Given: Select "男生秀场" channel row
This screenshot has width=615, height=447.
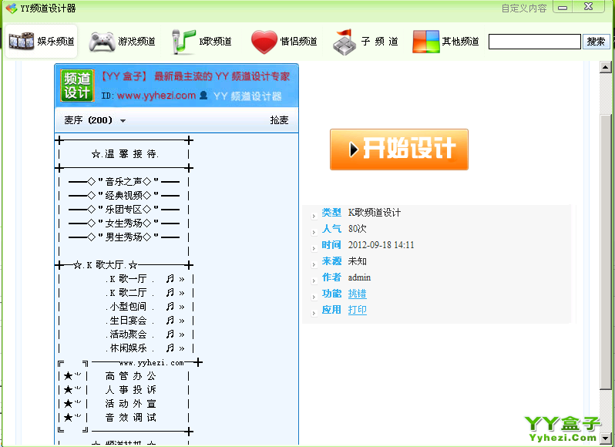Looking at the screenshot, I should click(124, 237).
